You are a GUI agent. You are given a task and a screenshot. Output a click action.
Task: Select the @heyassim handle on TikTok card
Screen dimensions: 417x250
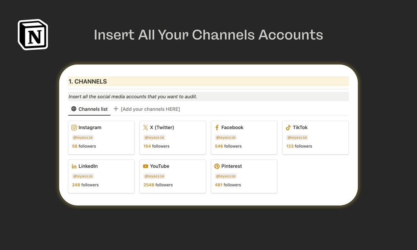pyautogui.click(x=297, y=138)
